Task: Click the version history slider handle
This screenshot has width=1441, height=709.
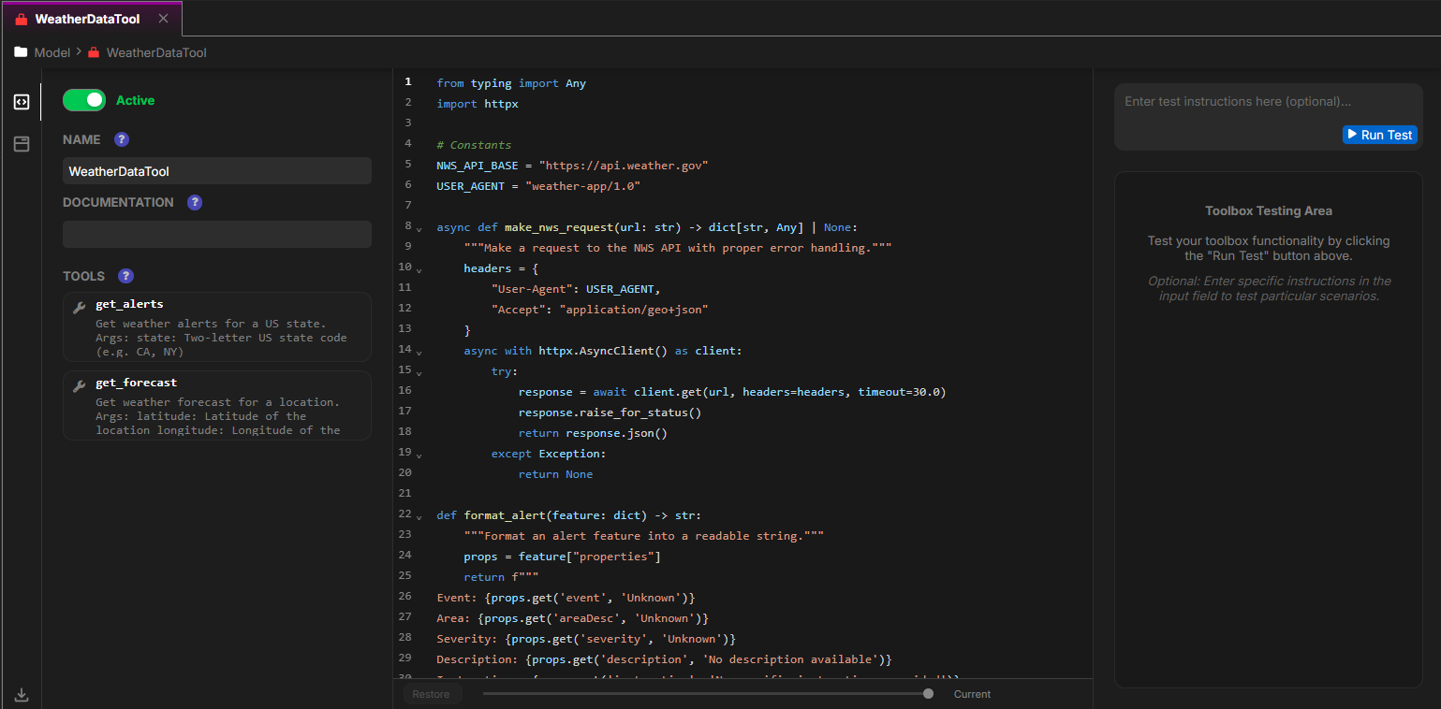Action: pos(928,694)
